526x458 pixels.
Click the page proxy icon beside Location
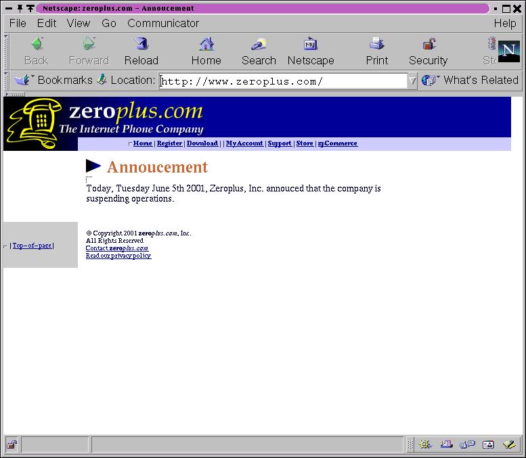pos(102,80)
